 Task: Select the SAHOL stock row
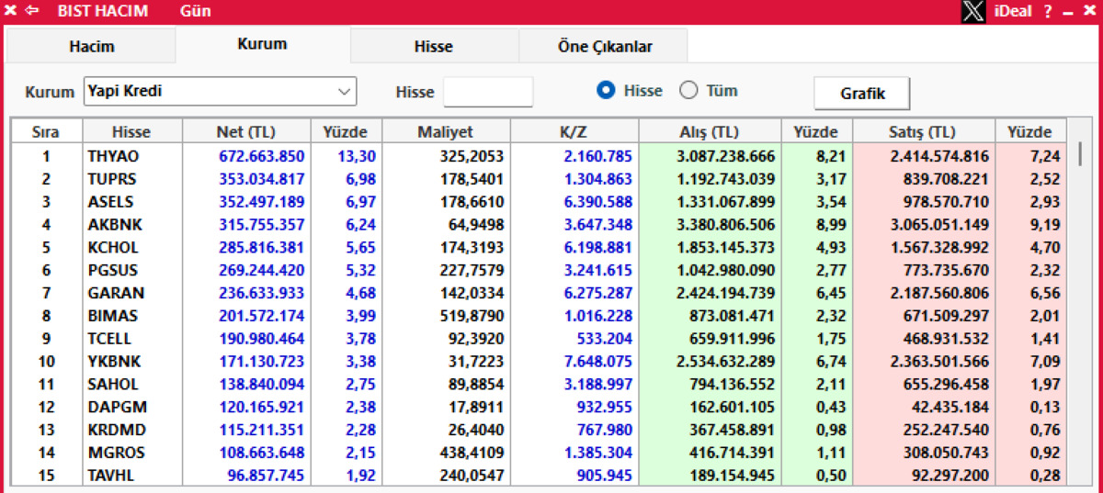539,384
